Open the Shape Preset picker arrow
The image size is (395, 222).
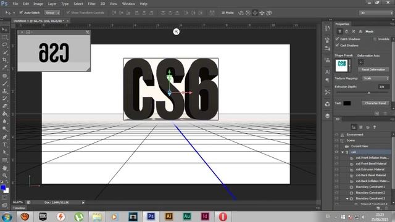click(x=349, y=65)
